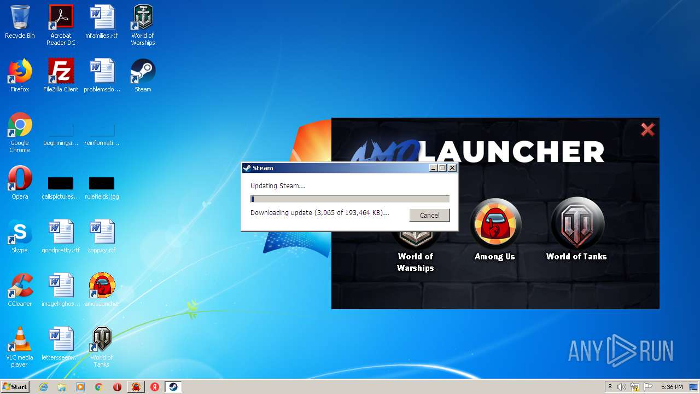The width and height of the screenshot is (700, 394).
Task: Open Opera from taskbar
Action: pos(117,387)
